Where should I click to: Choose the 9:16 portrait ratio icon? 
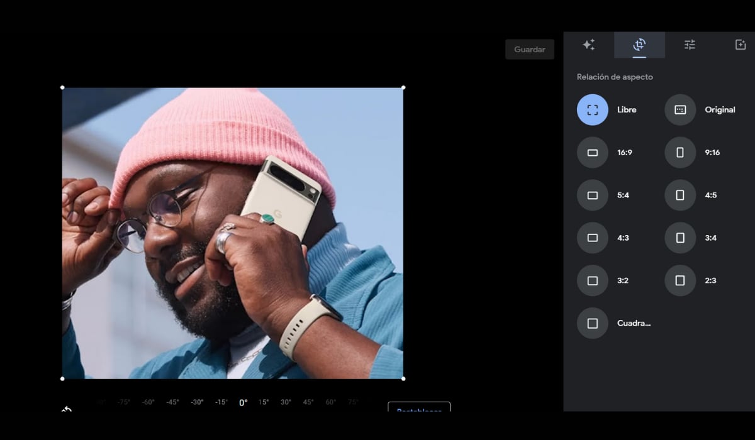pyautogui.click(x=680, y=153)
